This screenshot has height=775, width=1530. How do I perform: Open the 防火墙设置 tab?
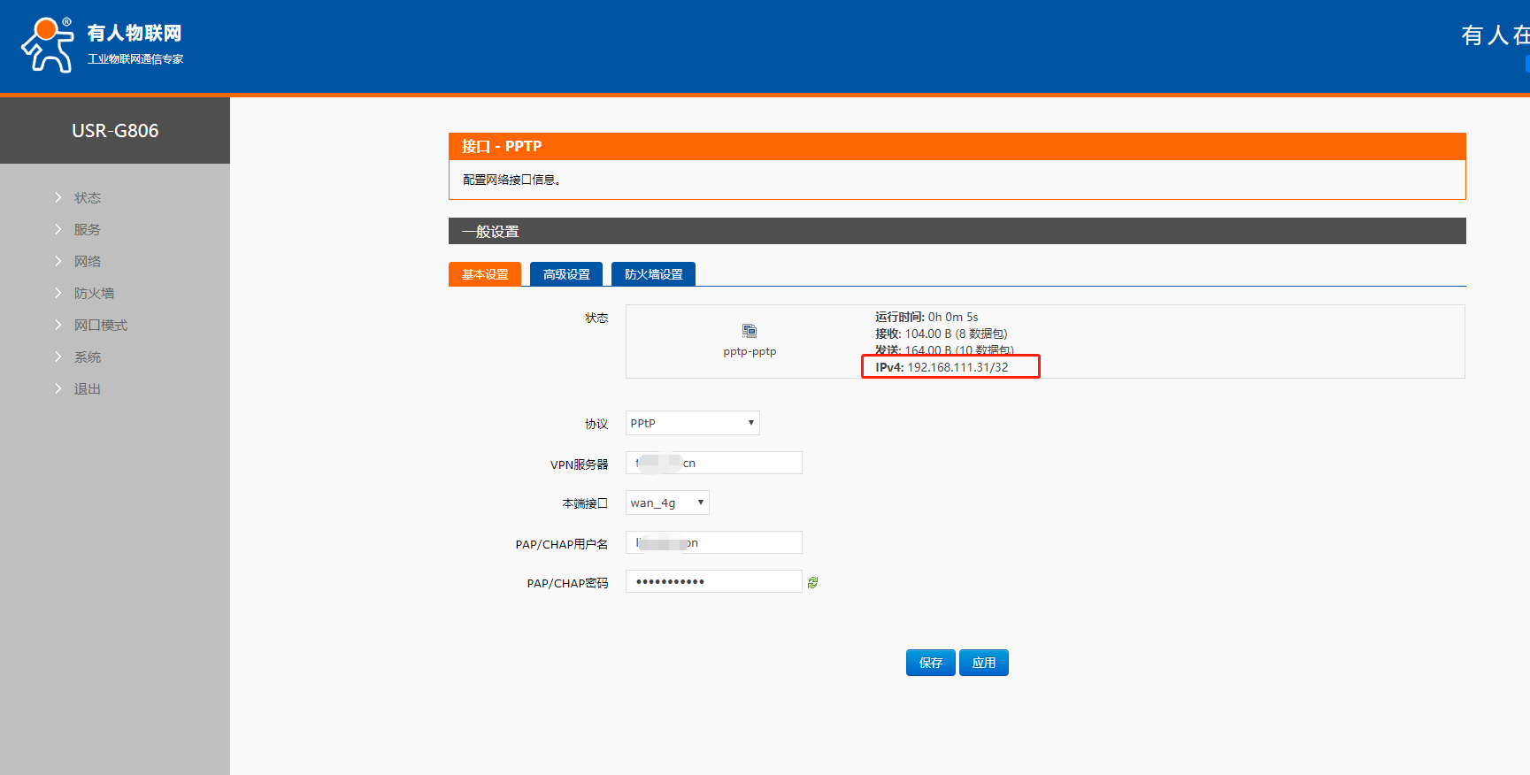653,274
